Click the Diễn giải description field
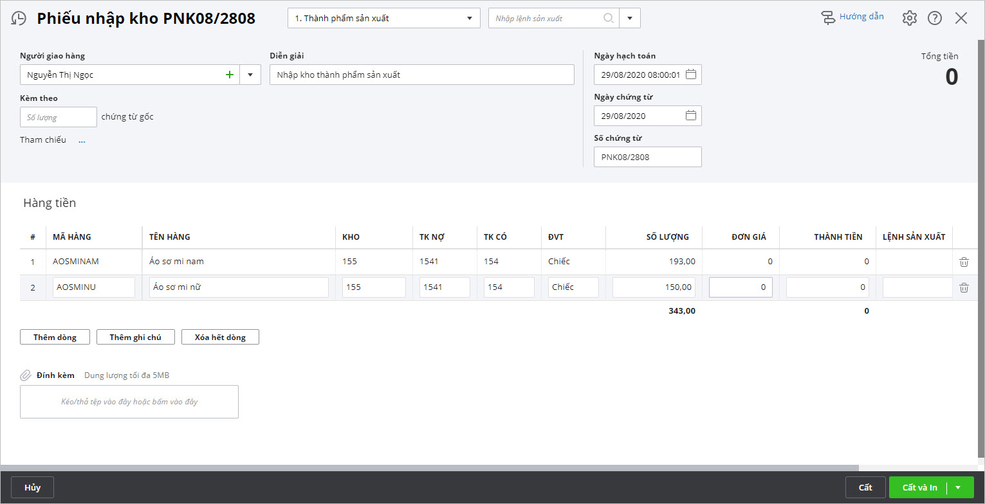985x504 pixels. 421,75
